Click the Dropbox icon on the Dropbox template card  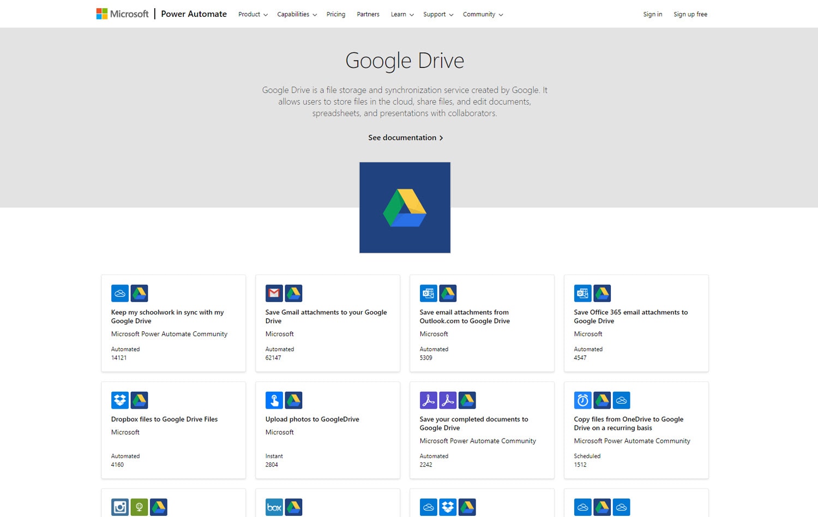click(x=120, y=400)
